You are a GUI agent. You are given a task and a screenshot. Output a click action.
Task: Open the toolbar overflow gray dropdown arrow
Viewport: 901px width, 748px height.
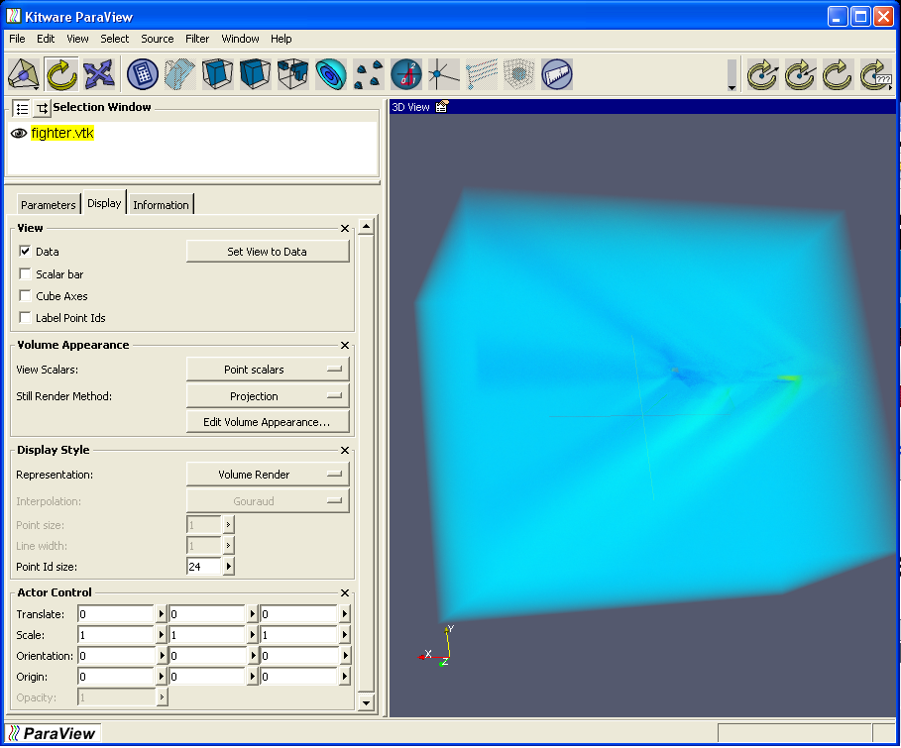pos(732,74)
